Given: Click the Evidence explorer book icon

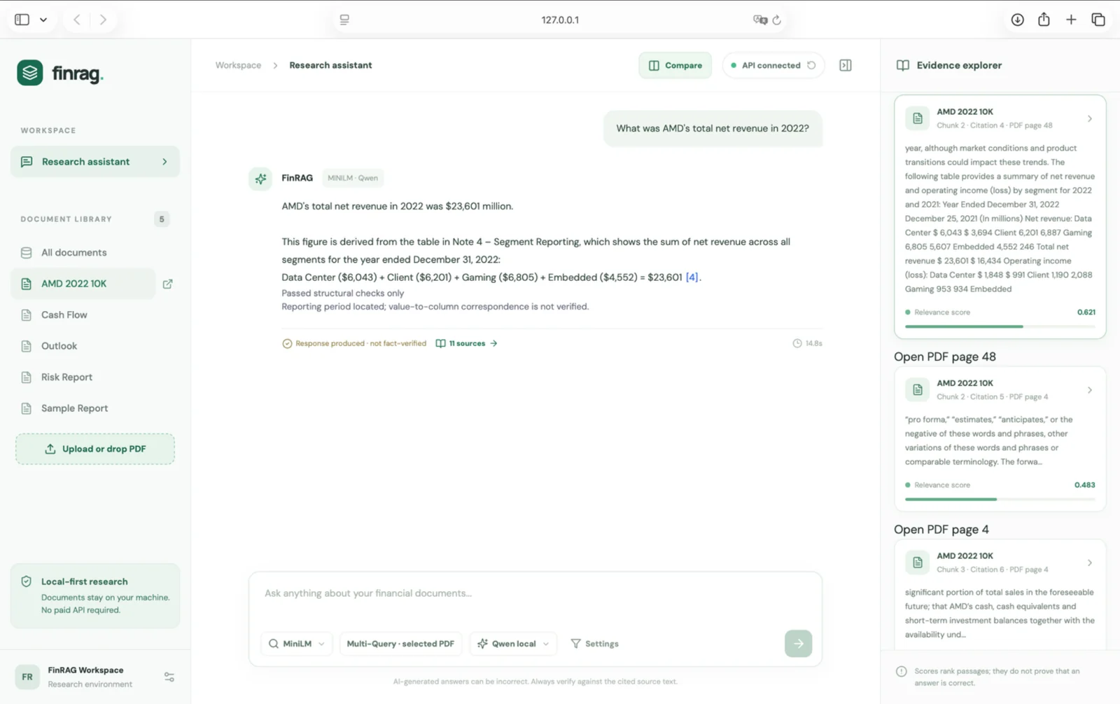Looking at the screenshot, I should [903, 65].
